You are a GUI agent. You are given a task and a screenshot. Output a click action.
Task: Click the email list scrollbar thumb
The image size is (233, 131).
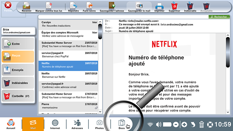100,32
